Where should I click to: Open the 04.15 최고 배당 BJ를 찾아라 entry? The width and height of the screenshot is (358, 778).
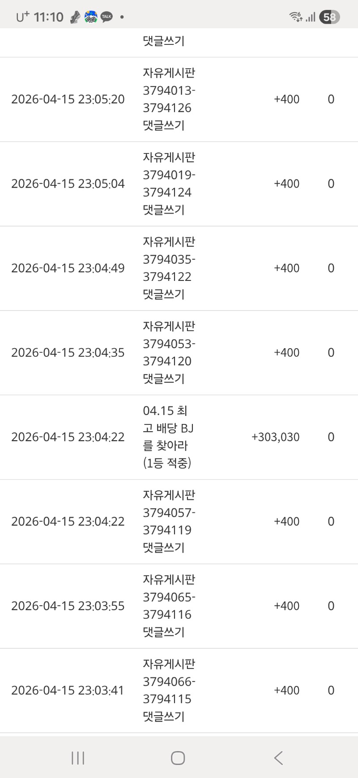(167, 437)
